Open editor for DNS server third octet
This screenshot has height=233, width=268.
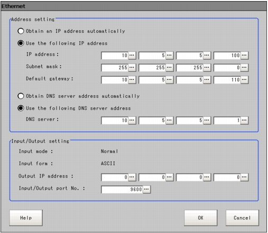click(x=207, y=120)
